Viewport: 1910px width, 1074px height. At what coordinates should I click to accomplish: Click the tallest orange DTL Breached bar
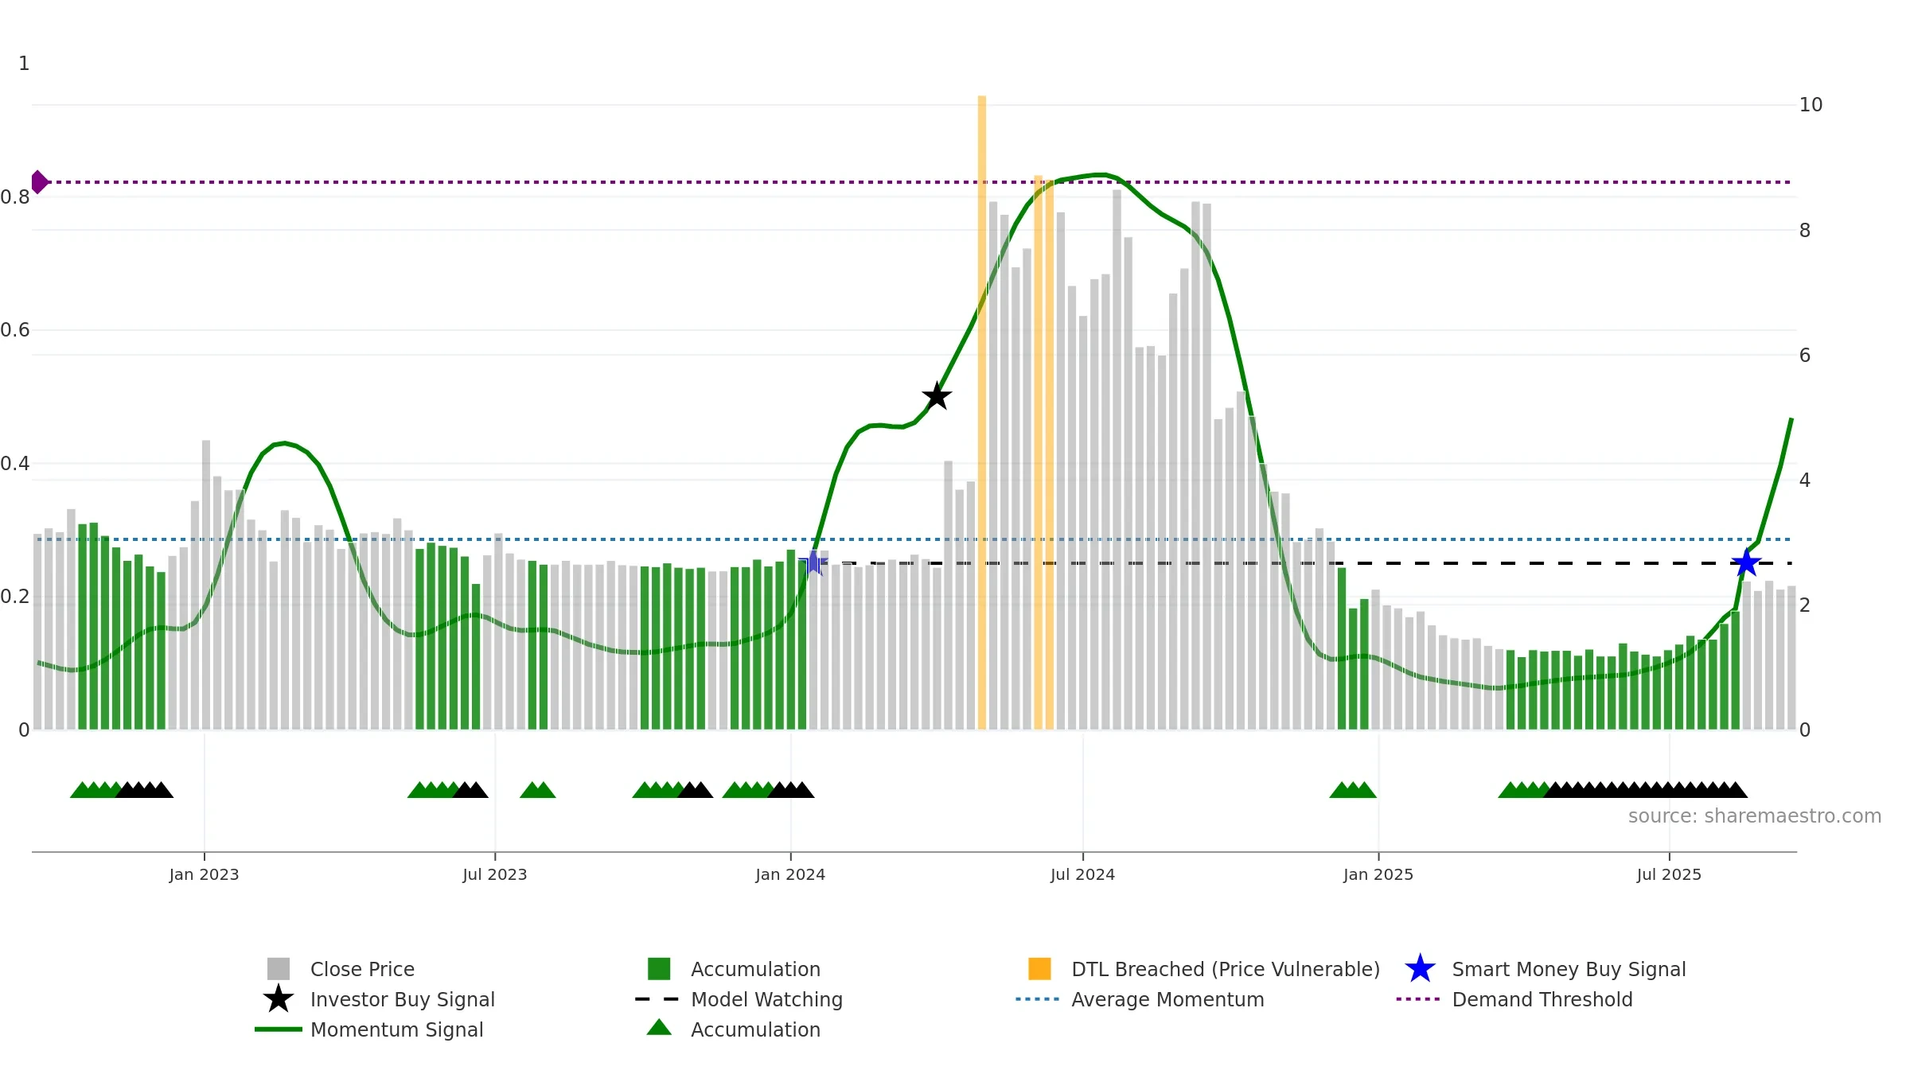coord(982,412)
